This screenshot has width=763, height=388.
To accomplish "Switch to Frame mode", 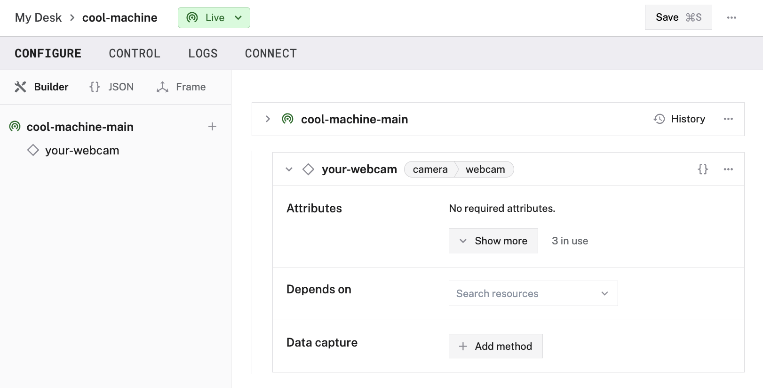I will (181, 87).
